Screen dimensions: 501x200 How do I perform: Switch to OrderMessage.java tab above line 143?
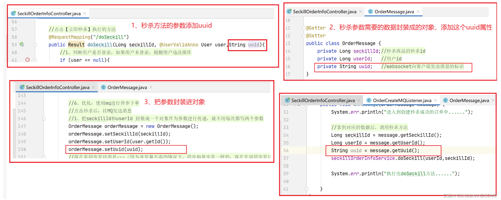[x=127, y=87]
